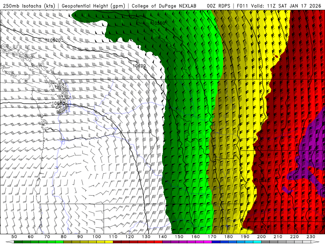This screenshot has width=325, height=244.
Task: Click the '00Z RDPS' model run label
Action: (x=219, y=6)
